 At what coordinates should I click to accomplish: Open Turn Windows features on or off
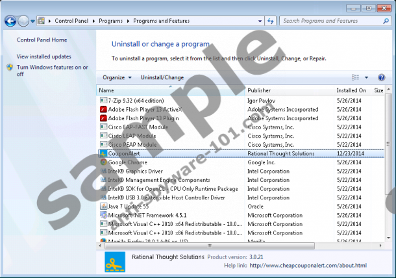(x=52, y=70)
